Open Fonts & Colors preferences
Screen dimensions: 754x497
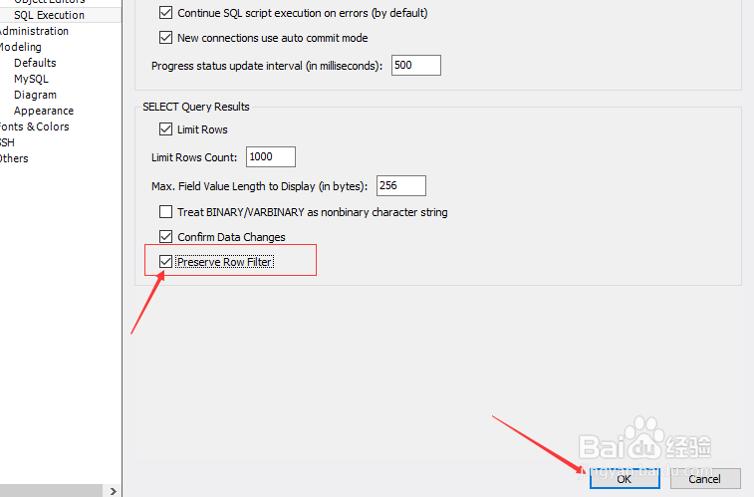pos(35,126)
